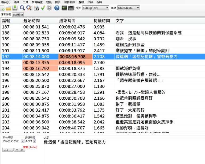Increase duration with up spinner arrow
The image size is (205, 164).
[x=35, y=140]
